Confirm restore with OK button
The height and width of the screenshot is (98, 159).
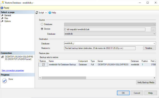coord(123,93)
